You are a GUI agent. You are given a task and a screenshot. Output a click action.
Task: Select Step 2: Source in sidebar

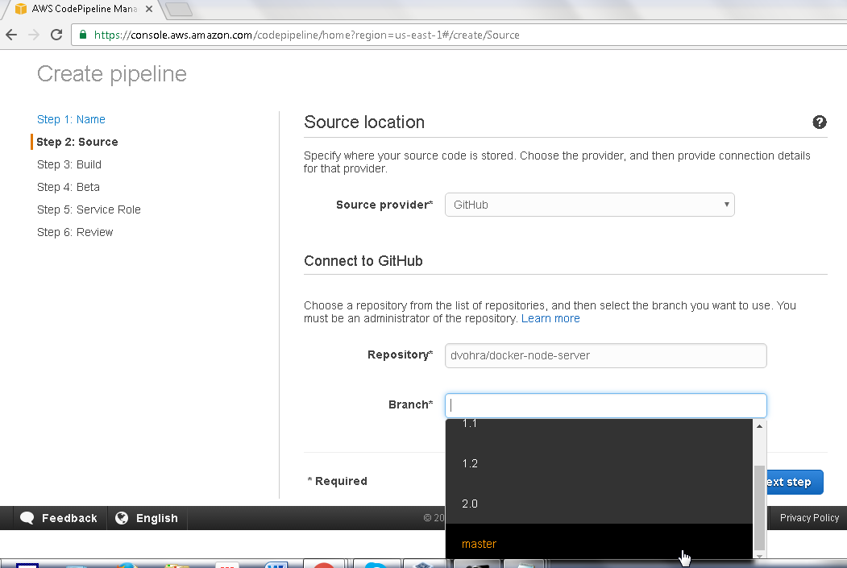click(x=77, y=142)
